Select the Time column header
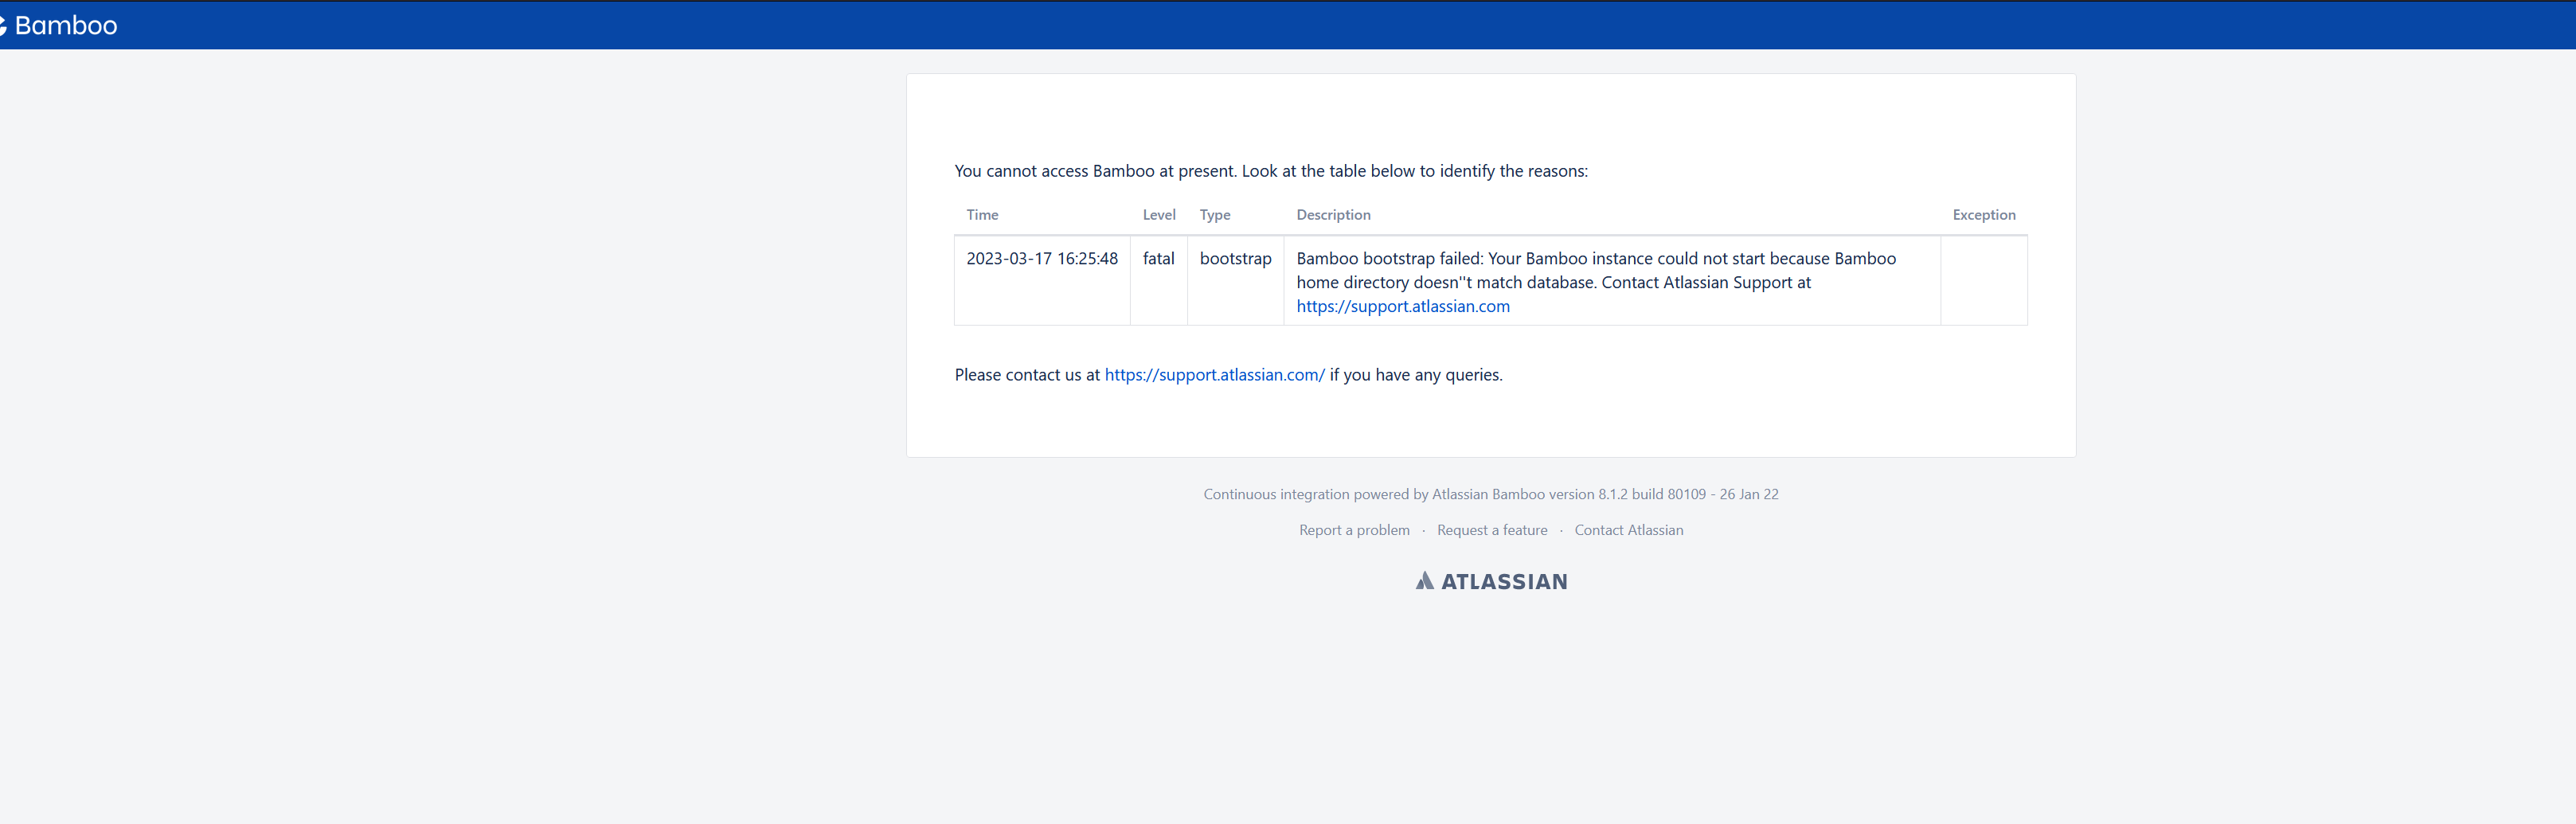Image resolution: width=2576 pixels, height=824 pixels. click(x=982, y=214)
